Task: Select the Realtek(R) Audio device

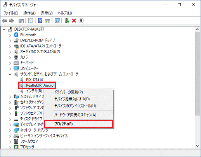Action: [x=40, y=85]
